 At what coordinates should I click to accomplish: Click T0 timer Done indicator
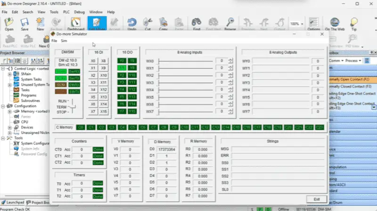(98, 183)
